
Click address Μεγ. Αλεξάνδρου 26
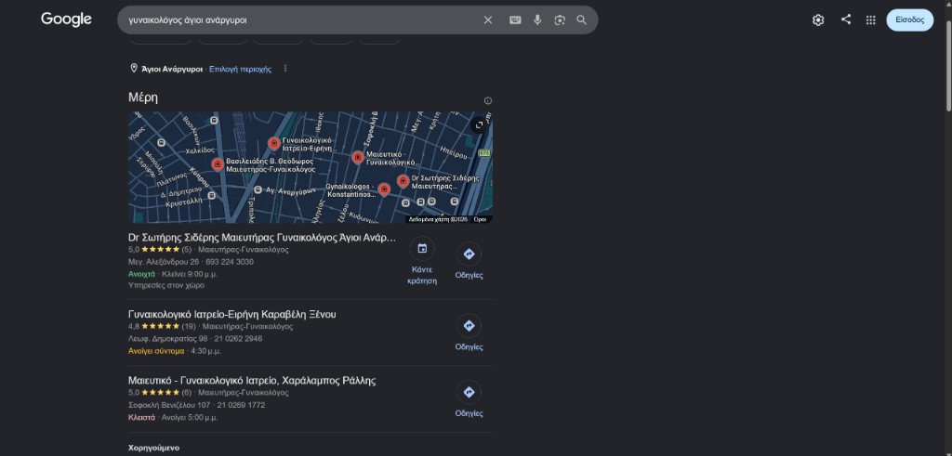pyautogui.click(x=164, y=262)
